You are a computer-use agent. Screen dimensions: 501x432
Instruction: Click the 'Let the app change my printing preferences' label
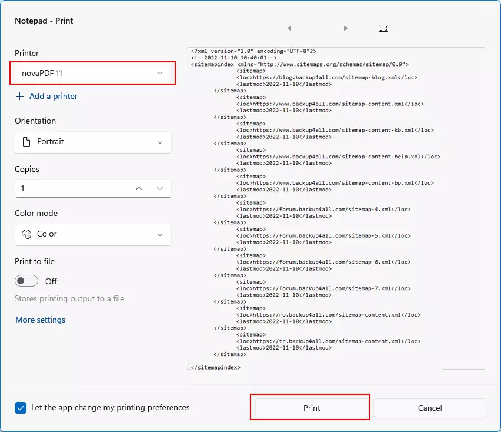(x=111, y=407)
